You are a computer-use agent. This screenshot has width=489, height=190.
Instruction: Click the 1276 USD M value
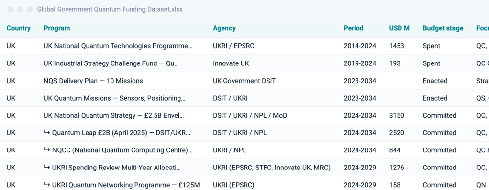pos(397,168)
